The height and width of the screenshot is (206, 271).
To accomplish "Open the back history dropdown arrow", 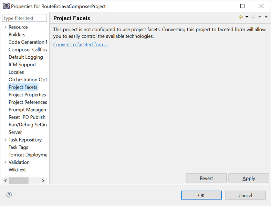I will point(247,17).
